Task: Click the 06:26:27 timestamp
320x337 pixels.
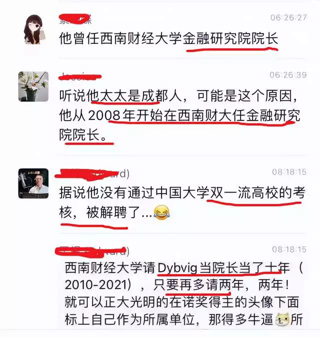Action: [x=288, y=17]
